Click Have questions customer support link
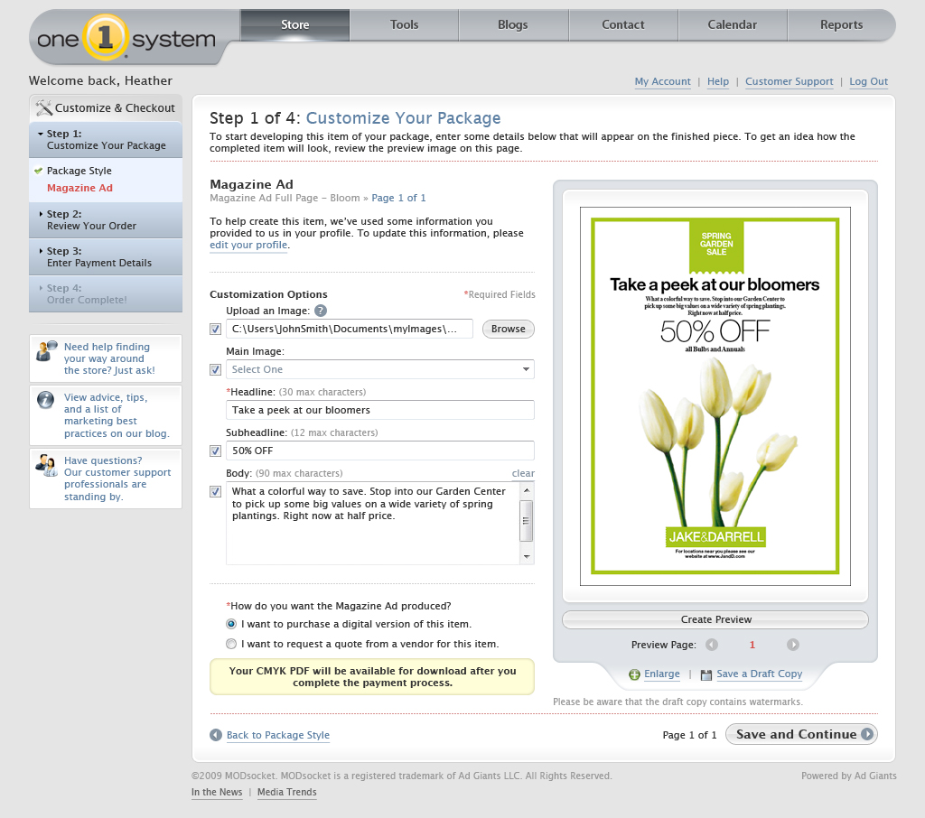This screenshot has height=818, width=925. tap(117, 479)
